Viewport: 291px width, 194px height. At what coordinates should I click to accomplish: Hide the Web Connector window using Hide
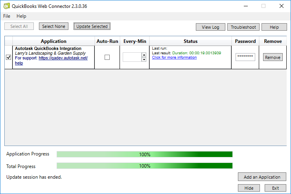[249, 188]
